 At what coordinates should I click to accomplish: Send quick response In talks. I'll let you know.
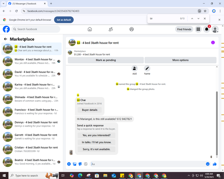pos(96,142)
